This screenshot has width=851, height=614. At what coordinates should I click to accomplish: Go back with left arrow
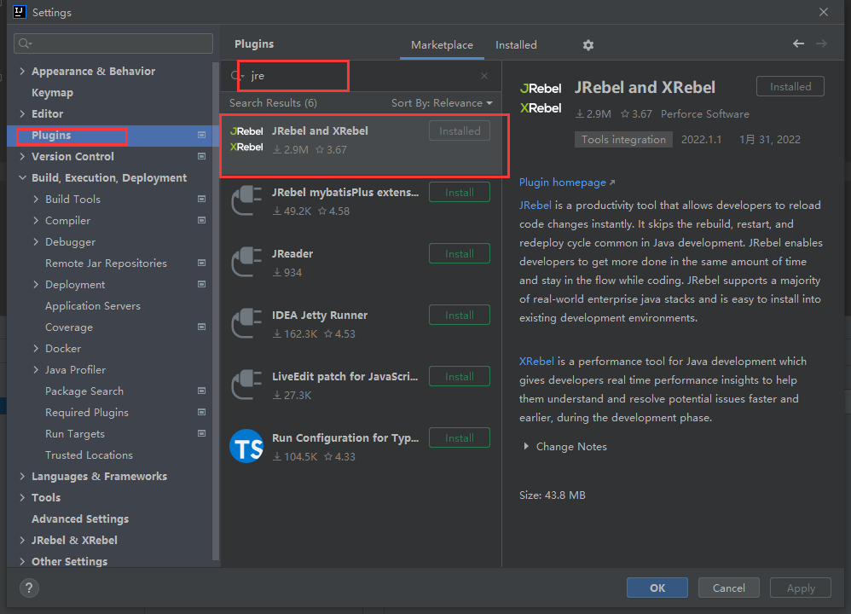tap(798, 43)
